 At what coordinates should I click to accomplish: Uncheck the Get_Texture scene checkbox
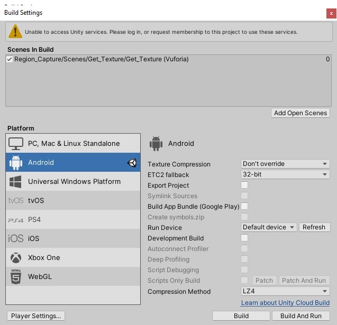(x=10, y=59)
